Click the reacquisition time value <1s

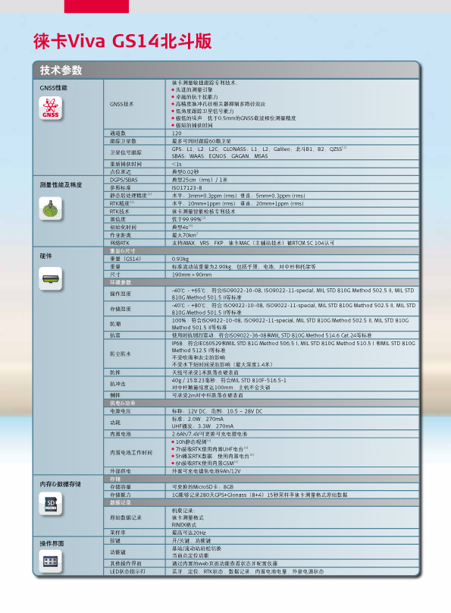tap(177, 164)
